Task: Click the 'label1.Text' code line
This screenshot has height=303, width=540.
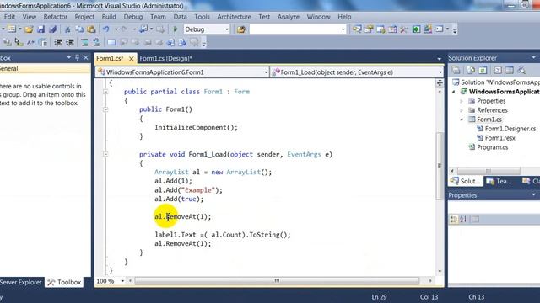Action: (223, 235)
